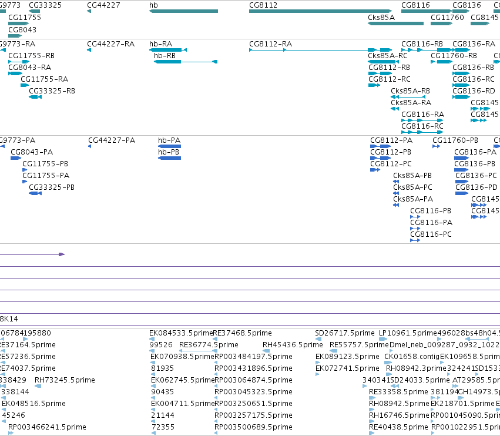The height and width of the screenshot is (436, 500).
Task: Open the EK072741.5prime EST label
Action: [x=347, y=368]
